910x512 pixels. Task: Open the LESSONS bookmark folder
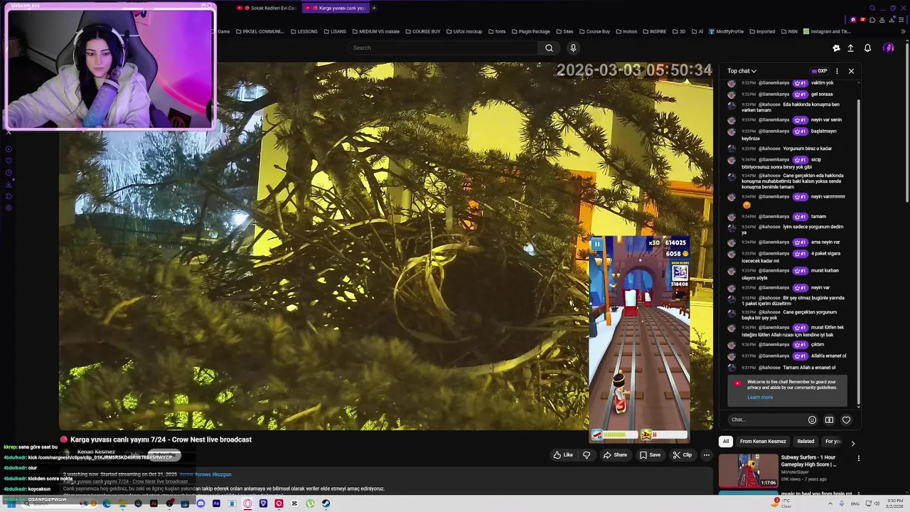click(304, 31)
